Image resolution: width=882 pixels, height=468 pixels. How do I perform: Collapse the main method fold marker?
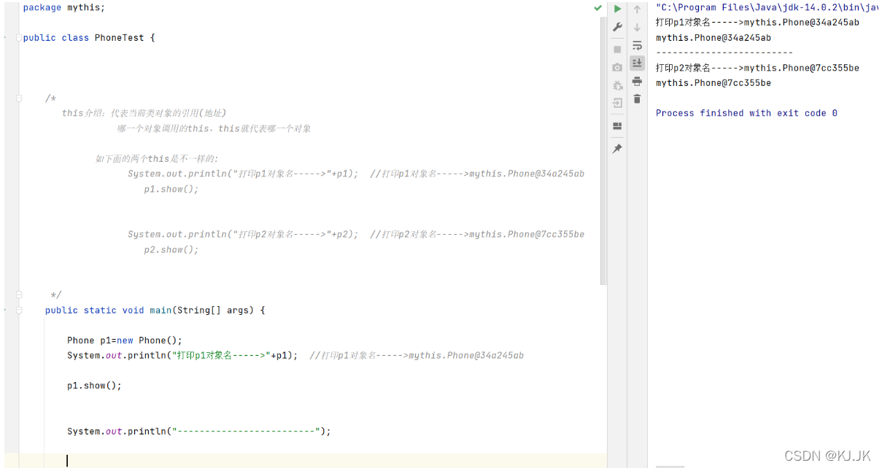point(19,311)
